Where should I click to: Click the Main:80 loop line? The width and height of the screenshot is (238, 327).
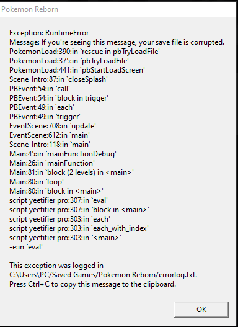coord(37,182)
